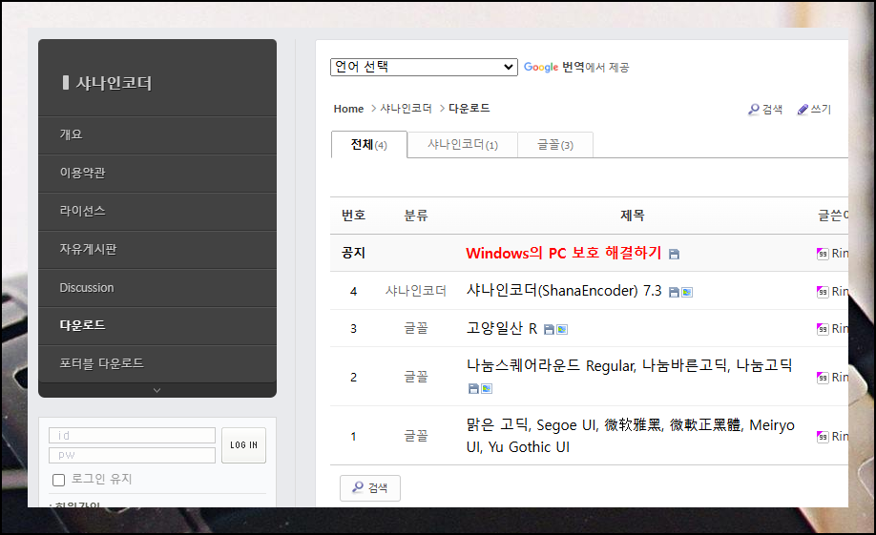Image resolution: width=876 pixels, height=535 pixels.
Task: Open the 언어 선택 language dropdown
Action: (x=424, y=67)
